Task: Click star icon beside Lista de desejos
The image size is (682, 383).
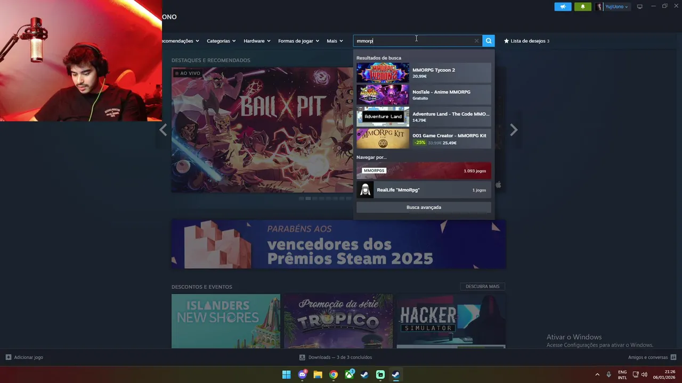Action: (x=506, y=41)
